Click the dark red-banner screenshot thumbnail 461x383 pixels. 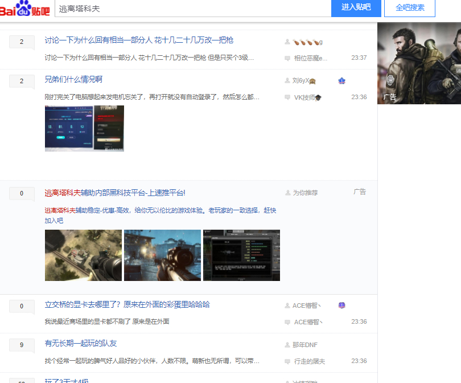109,128
